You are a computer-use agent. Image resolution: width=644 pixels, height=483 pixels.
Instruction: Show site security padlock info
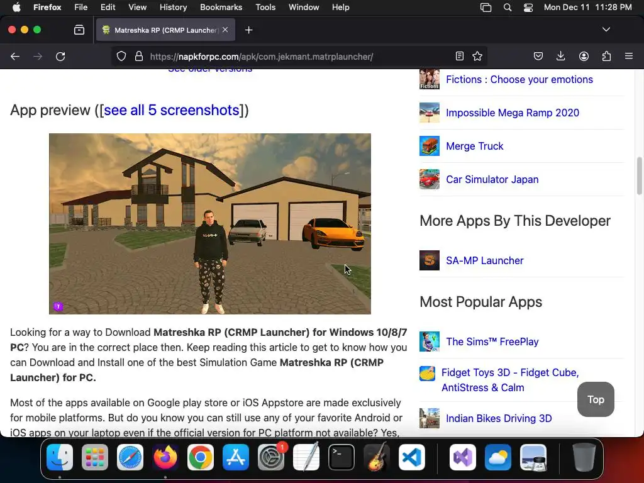[x=139, y=56]
